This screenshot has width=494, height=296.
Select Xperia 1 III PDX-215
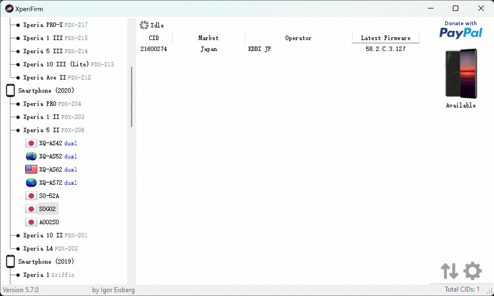[x=56, y=38]
